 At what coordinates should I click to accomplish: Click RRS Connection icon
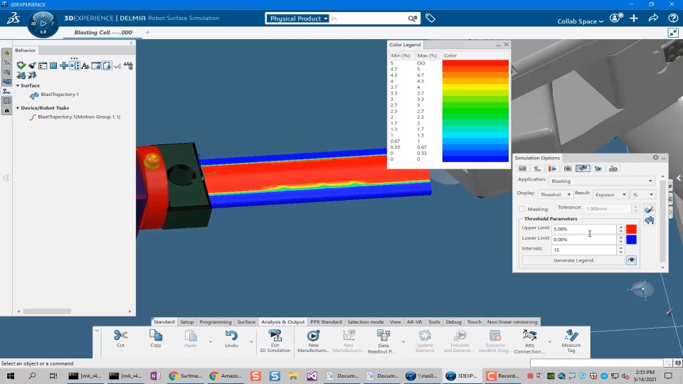tap(529, 341)
